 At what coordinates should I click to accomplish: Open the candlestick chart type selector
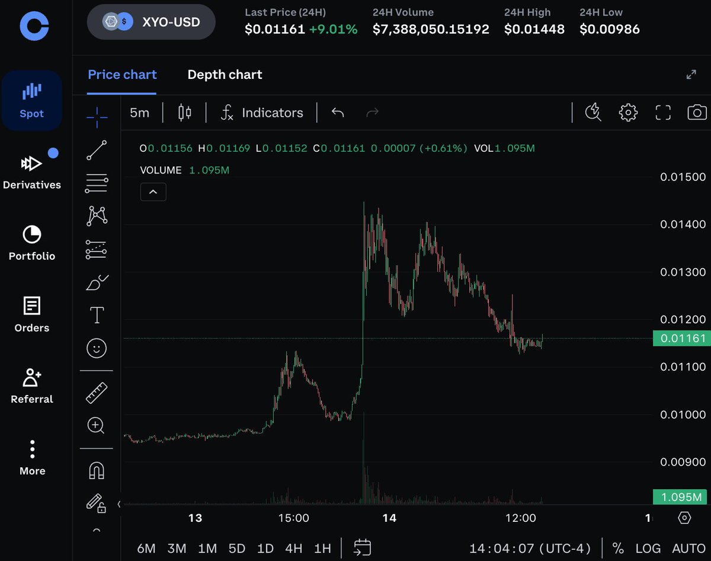pyautogui.click(x=185, y=113)
